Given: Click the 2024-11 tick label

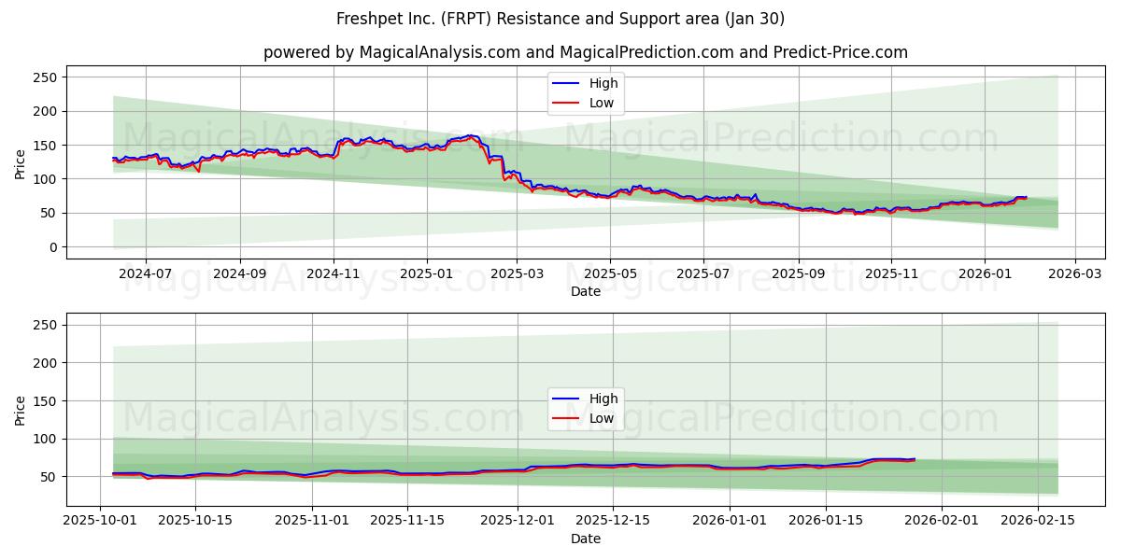Looking at the screenshot, I should [333, 273].
